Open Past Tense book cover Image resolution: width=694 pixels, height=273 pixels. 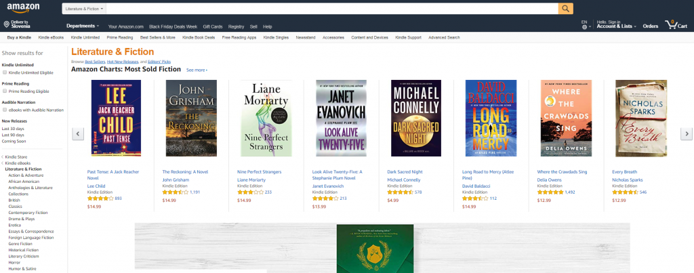[x=116, y=118]
